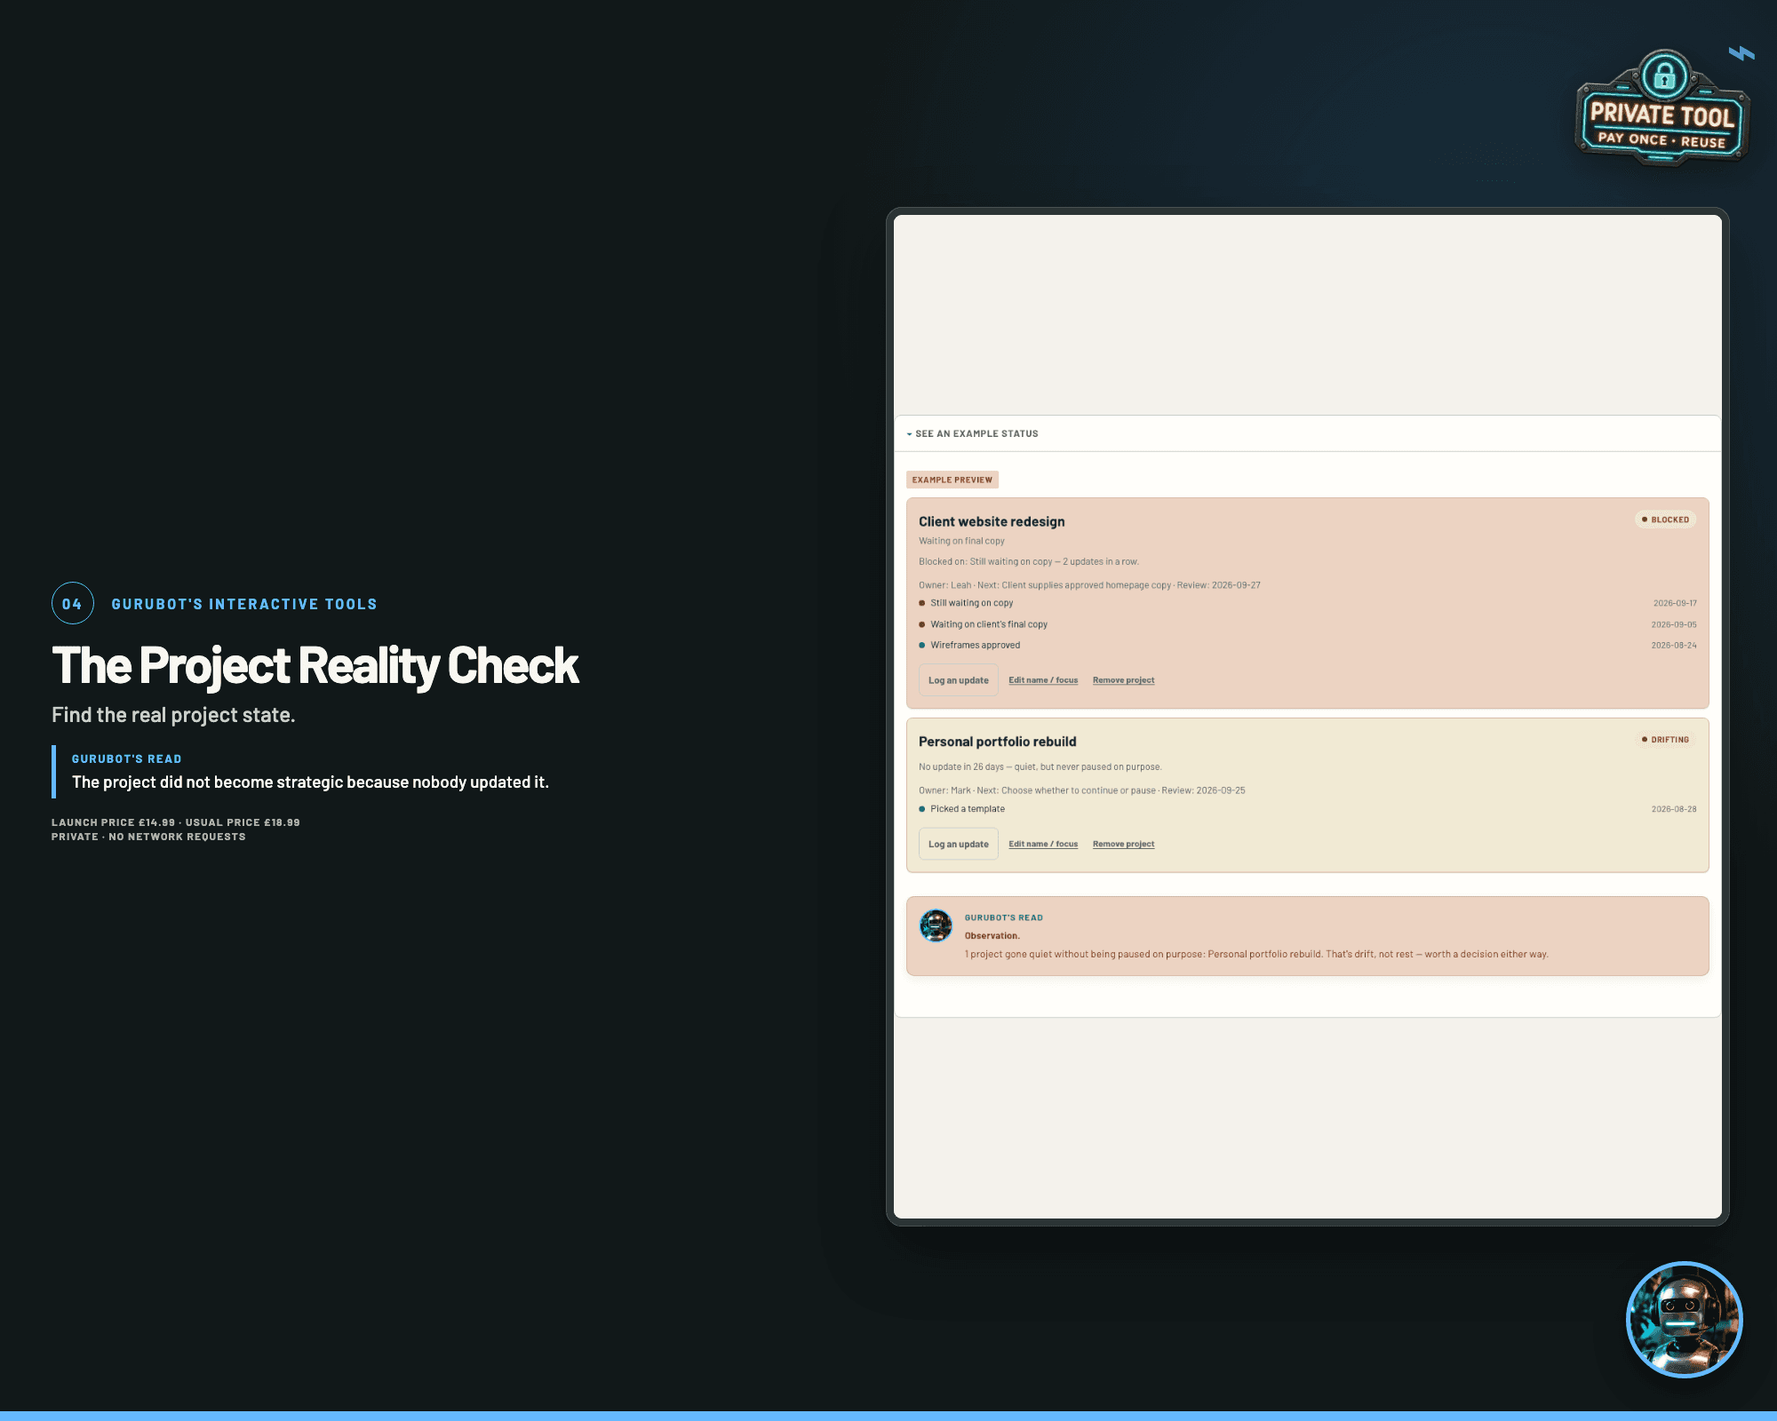Screen dimensions: 1777x1421
Task: Click the Example Preview tag
Action: [952, 480]
